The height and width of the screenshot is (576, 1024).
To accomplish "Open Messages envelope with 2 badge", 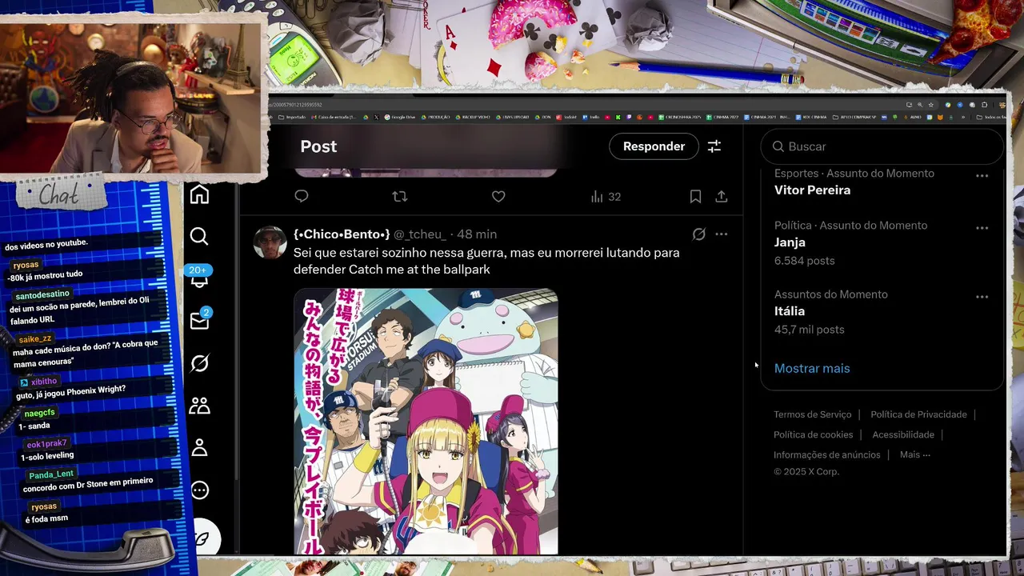I will click(x=200, y=320).
